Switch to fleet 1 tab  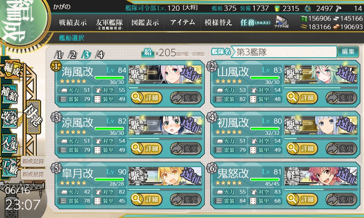(59, 54)
